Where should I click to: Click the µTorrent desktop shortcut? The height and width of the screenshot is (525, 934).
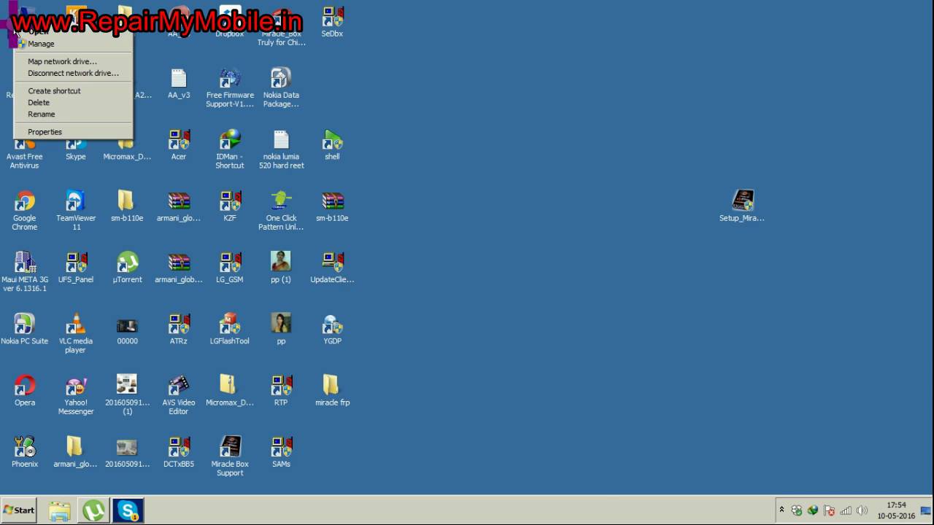point(128,268)
